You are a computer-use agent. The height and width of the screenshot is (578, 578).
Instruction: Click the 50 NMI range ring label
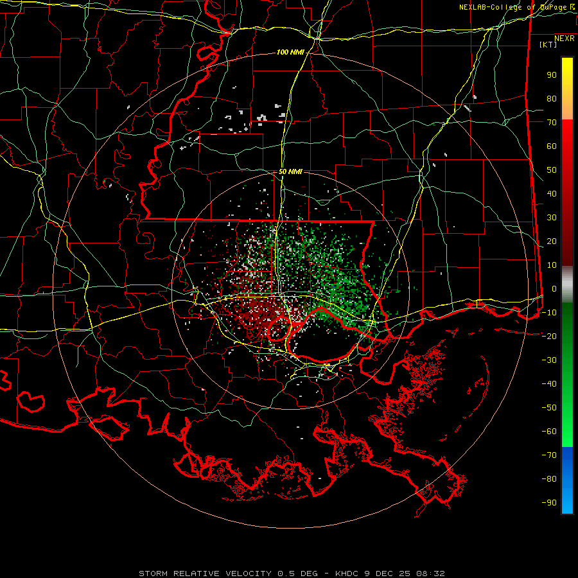pyautogui.click(x=290, y=171)
